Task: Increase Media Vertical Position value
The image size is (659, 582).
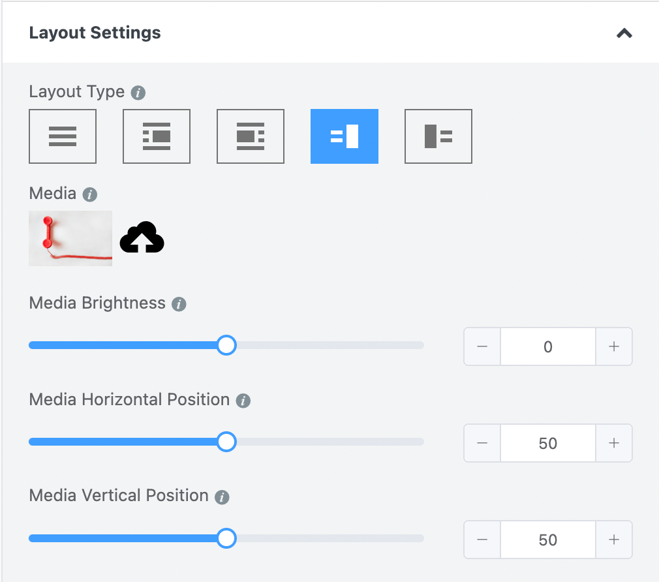Action: [x=614, y=540]
